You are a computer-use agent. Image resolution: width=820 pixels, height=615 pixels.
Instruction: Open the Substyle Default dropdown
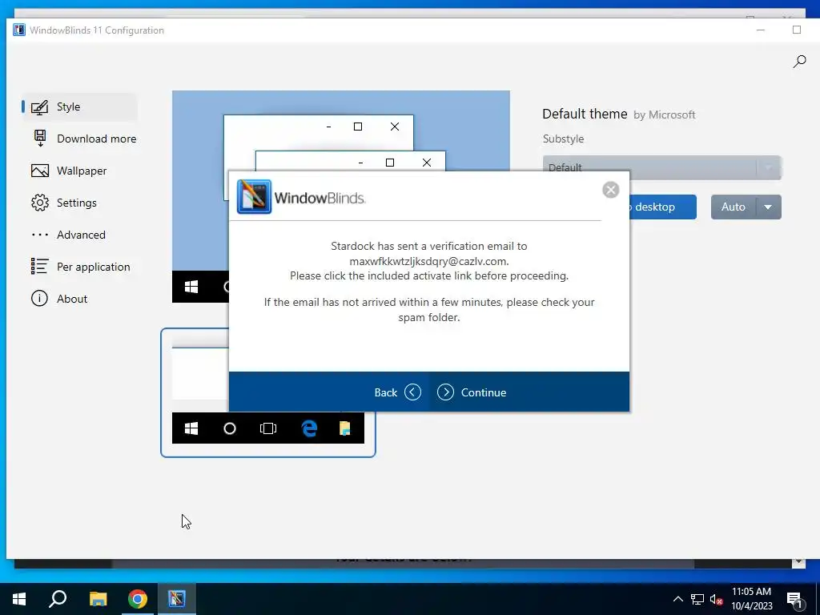661,167
